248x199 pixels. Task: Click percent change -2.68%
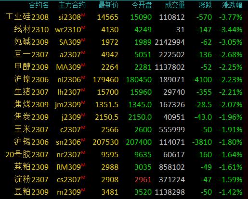coord(231,55)
